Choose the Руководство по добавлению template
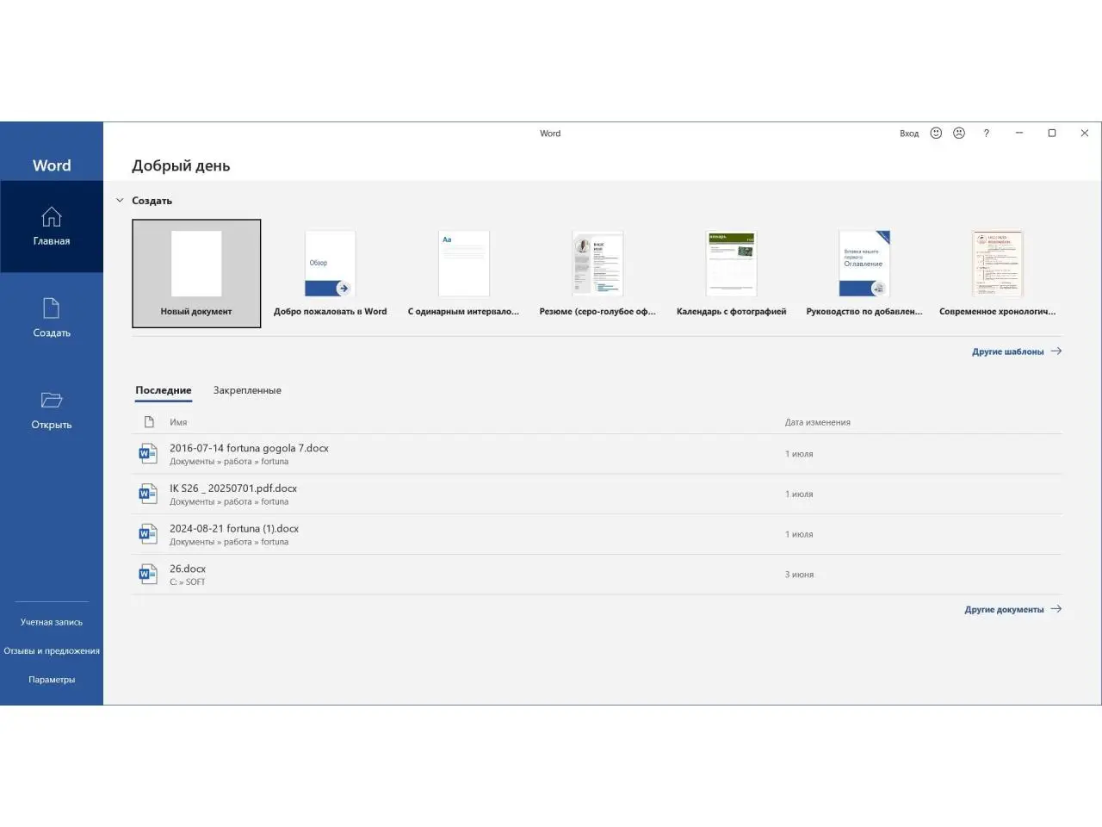This screenshot has width=1102, height=827. coord(864,273)
